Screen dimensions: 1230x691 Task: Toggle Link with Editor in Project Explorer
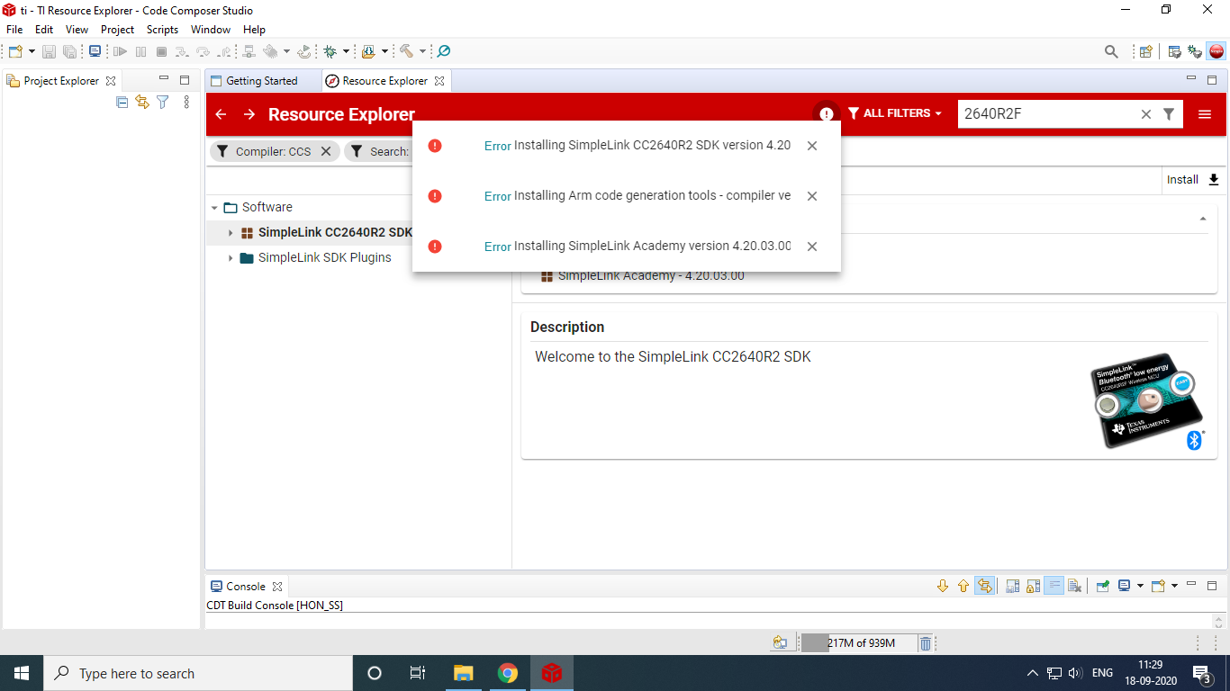(142, 103)
